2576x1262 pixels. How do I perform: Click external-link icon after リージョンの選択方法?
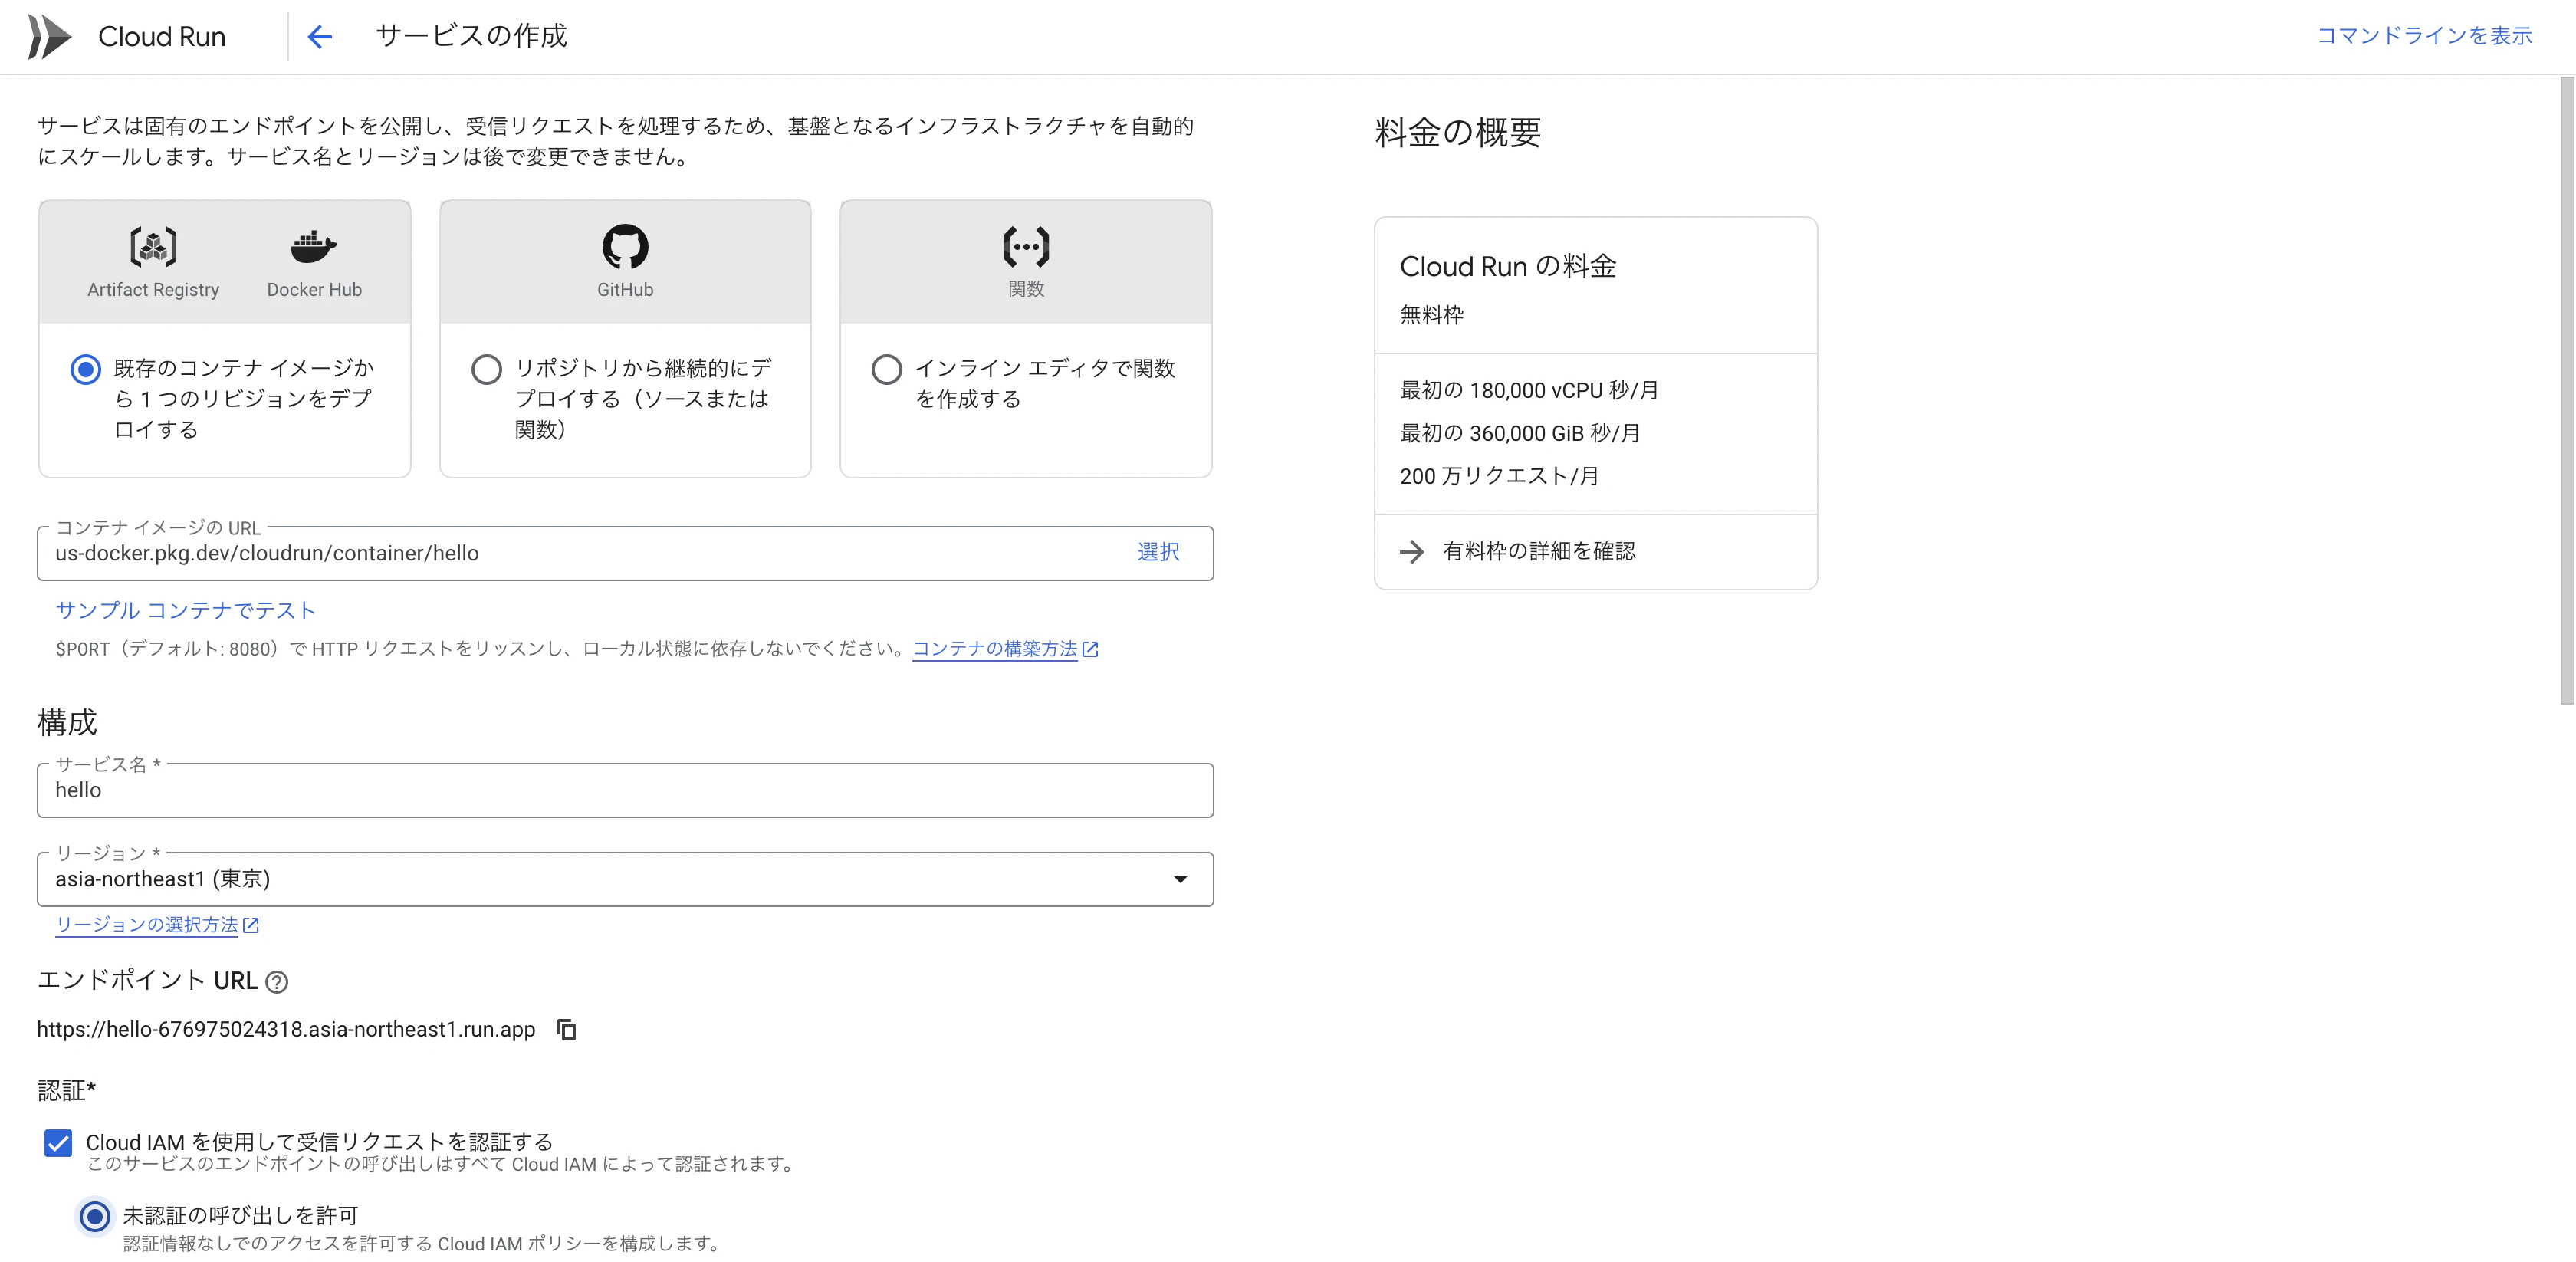[251, 925]
